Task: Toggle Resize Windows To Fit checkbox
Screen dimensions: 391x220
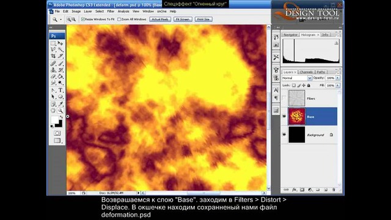Action: click(83, 19)
